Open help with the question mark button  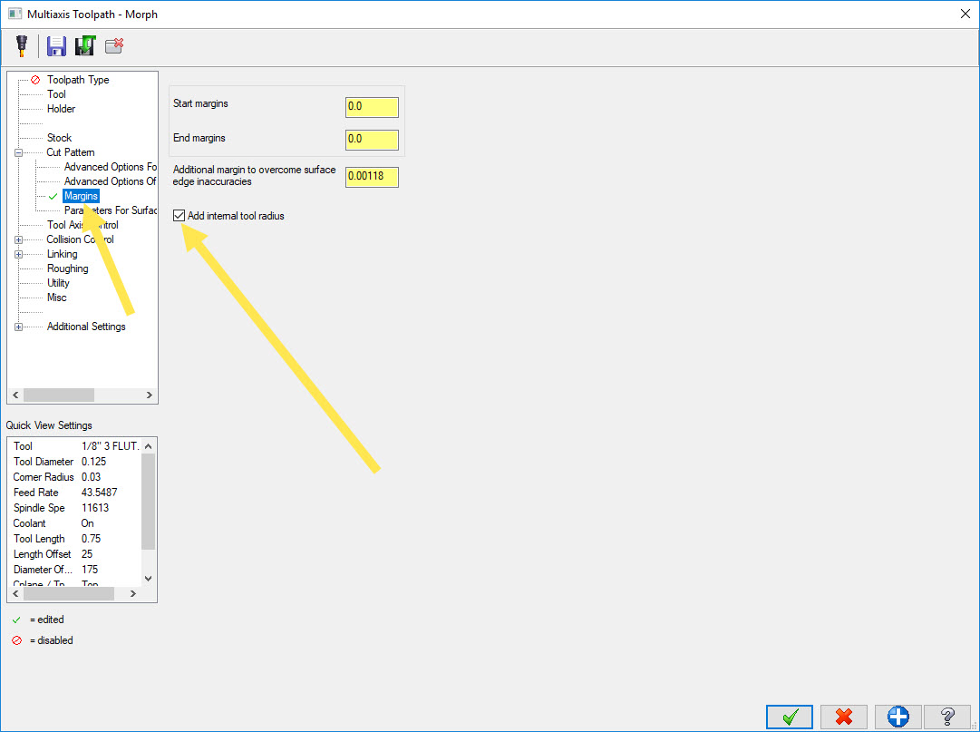946,717
